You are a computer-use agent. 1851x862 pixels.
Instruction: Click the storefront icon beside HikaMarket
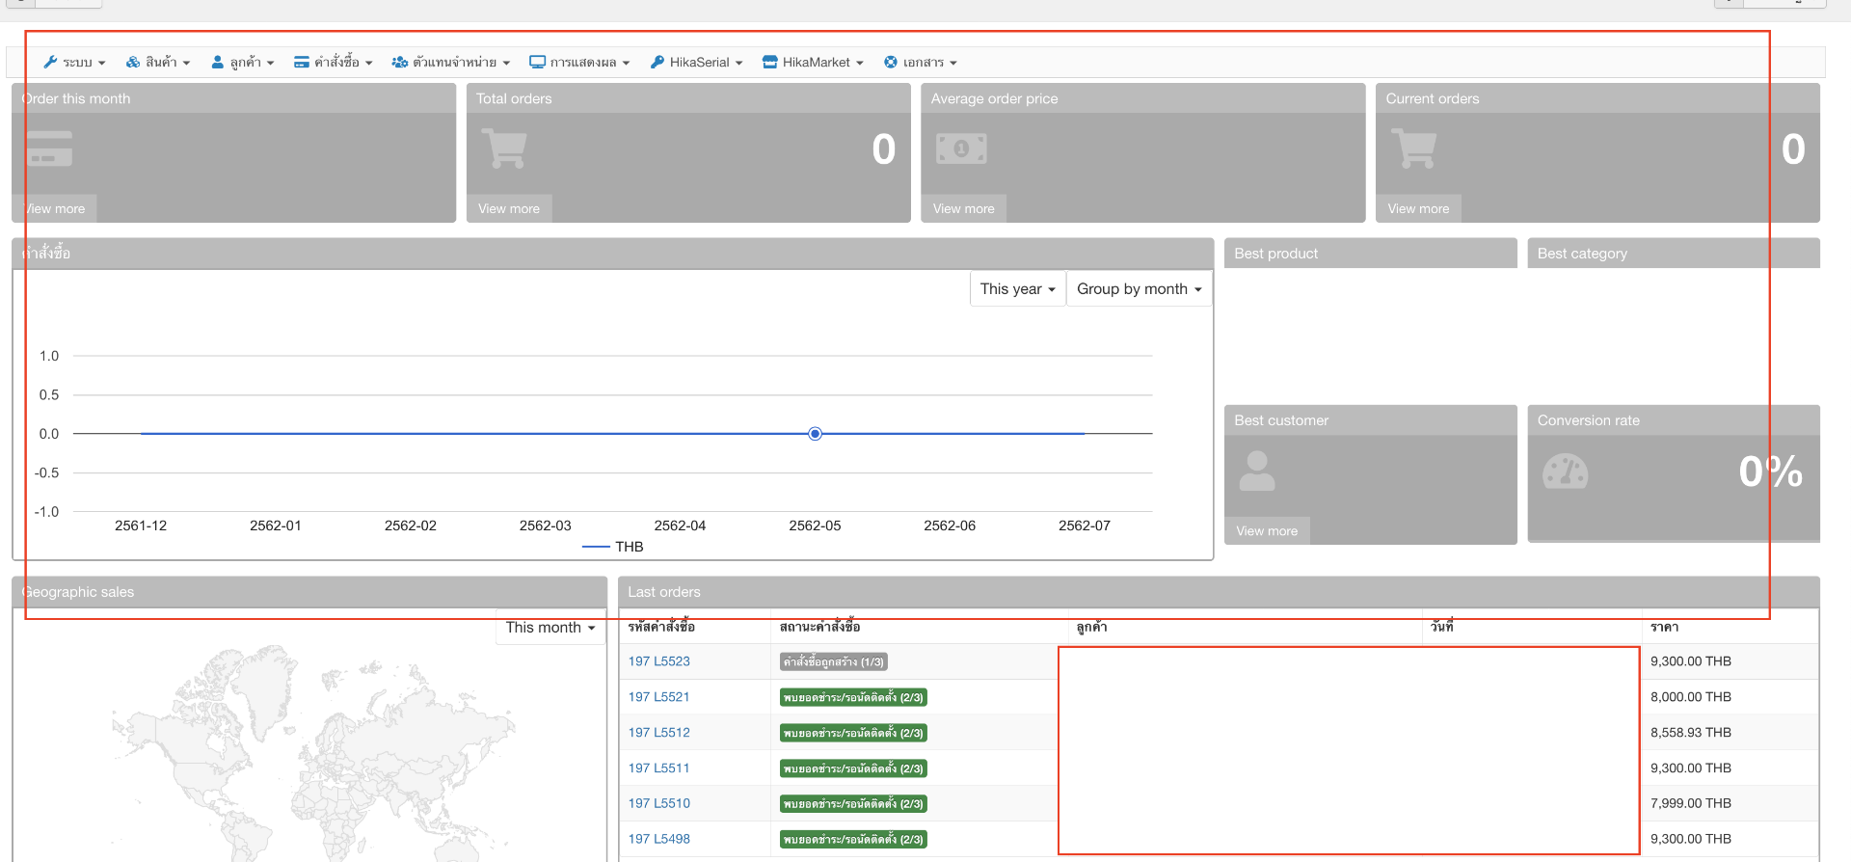point(770,63)
